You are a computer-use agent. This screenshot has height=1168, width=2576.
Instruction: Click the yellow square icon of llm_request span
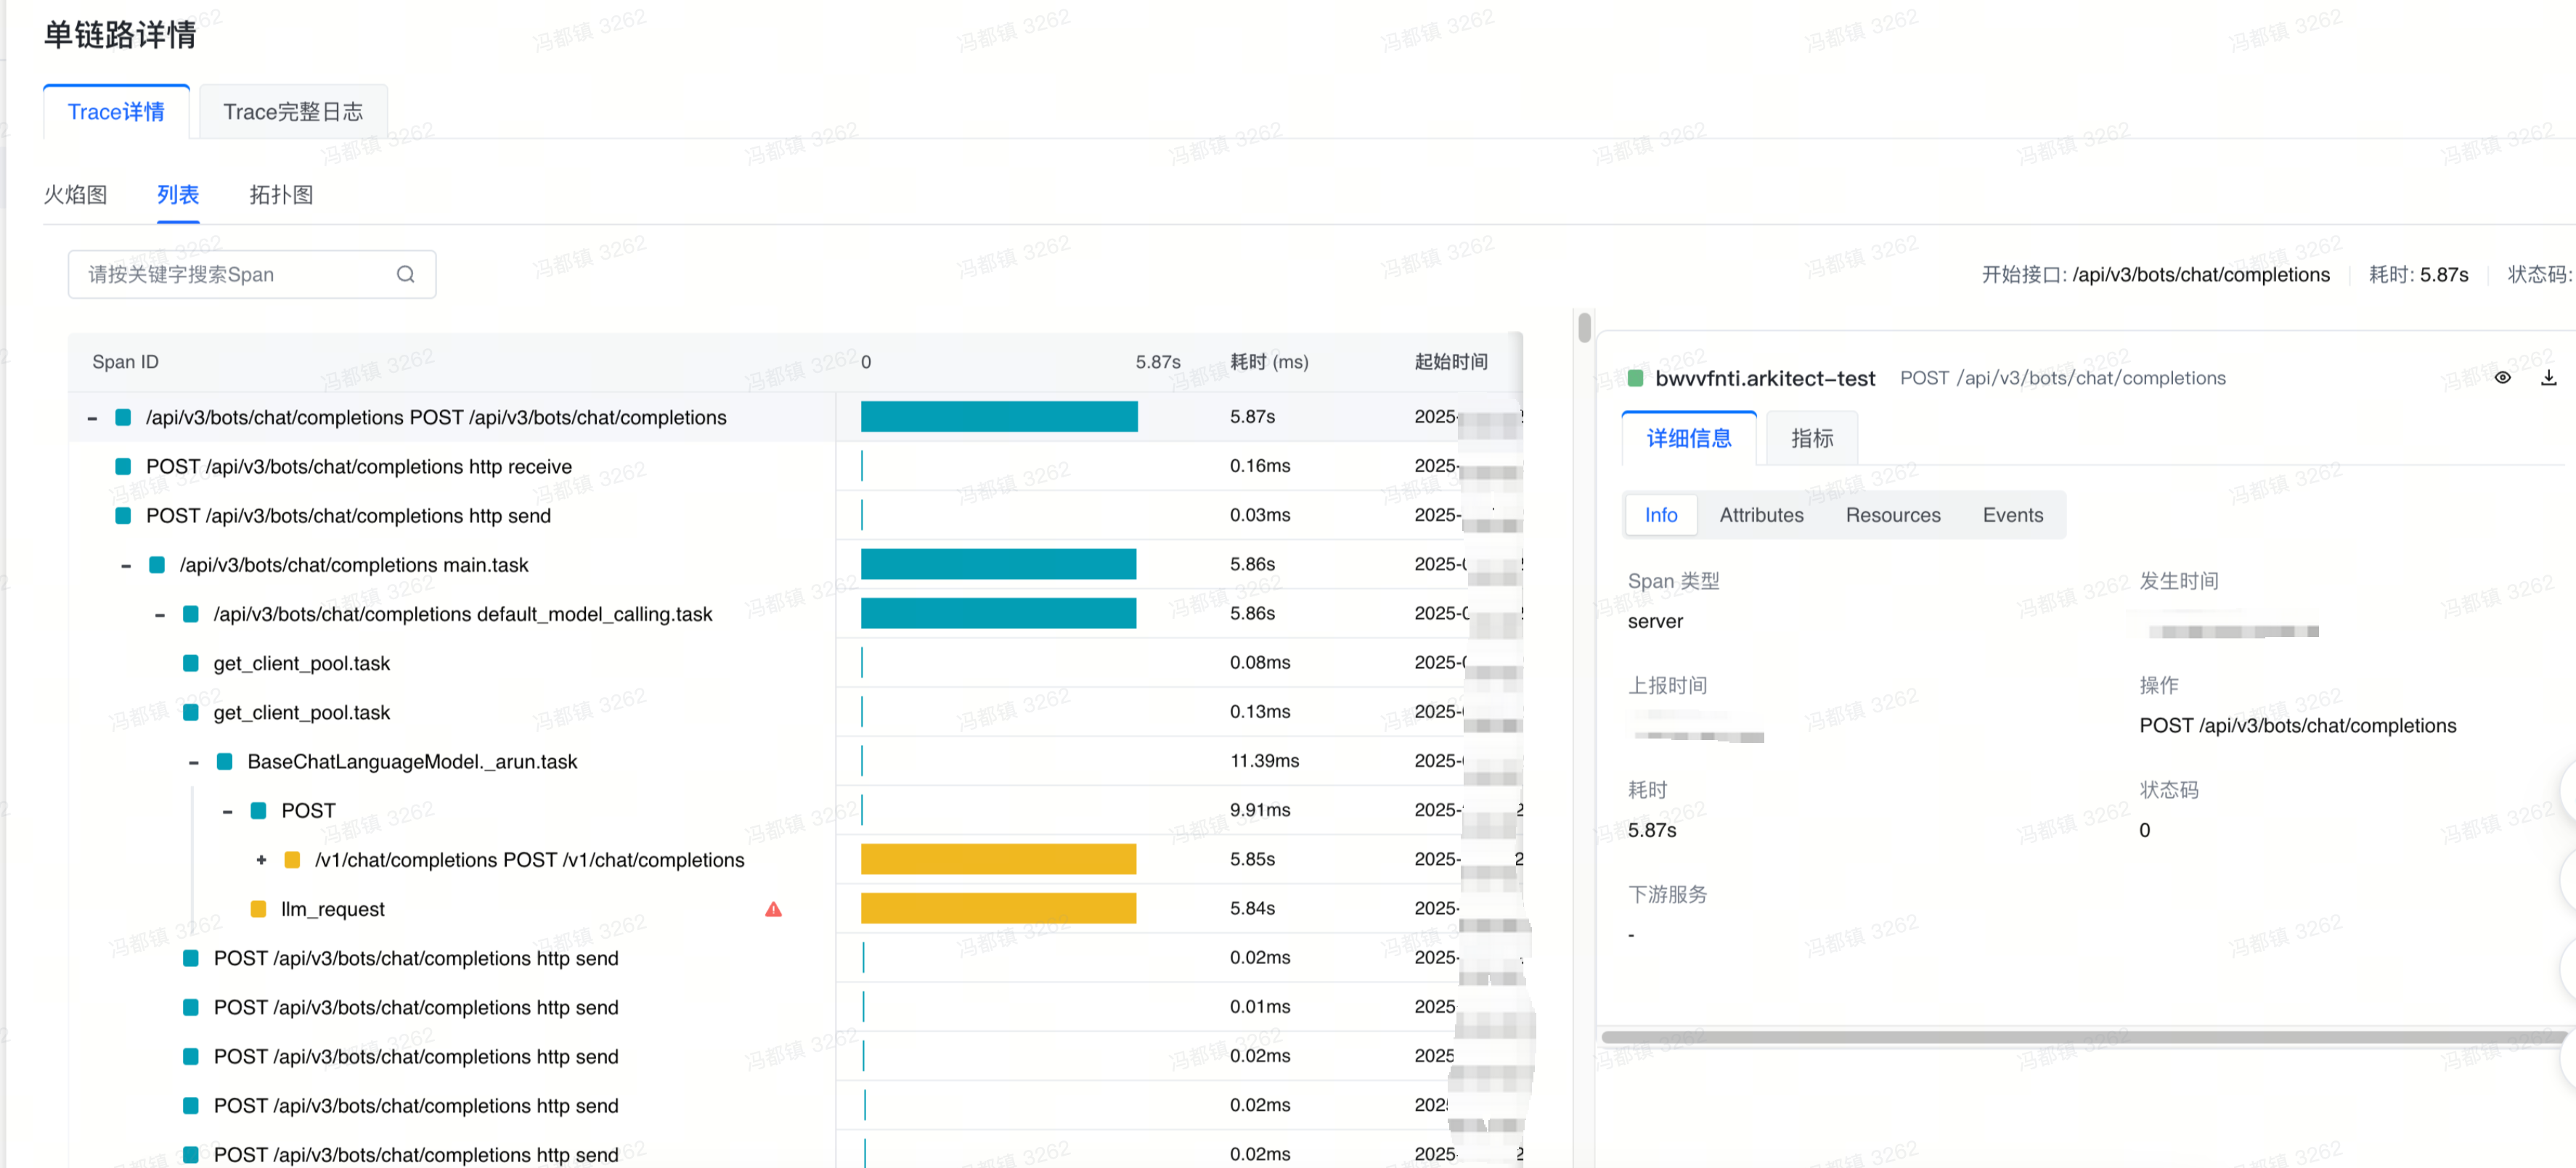[258, 909]
